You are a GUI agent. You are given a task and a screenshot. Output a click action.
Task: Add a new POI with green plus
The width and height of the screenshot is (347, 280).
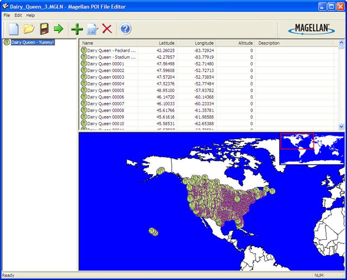pyautogui.click(x=77, y=29)
